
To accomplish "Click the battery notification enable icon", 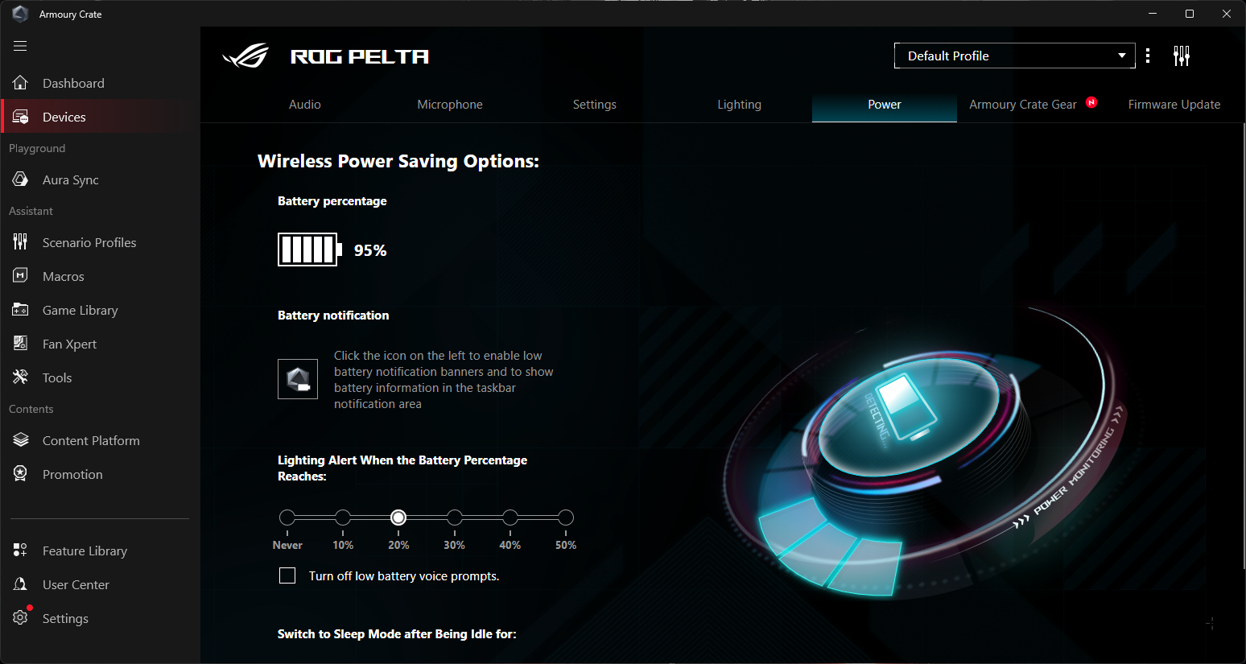I will tap(298, 379).
